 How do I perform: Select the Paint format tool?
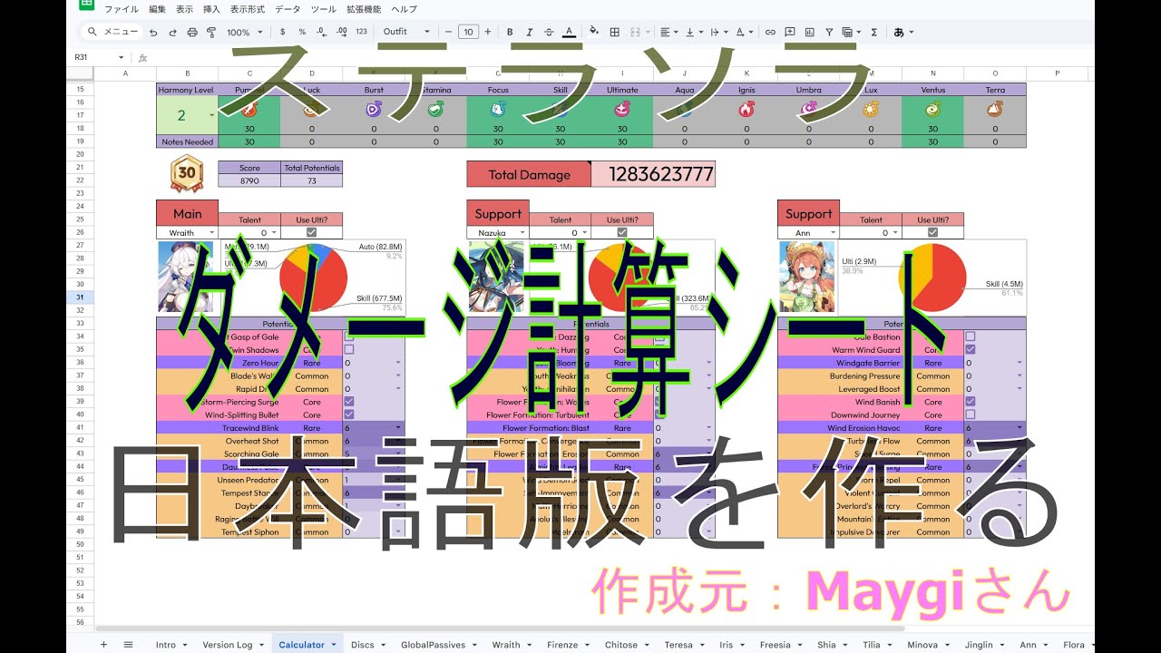pyautogui.click(x=211, y=32)
